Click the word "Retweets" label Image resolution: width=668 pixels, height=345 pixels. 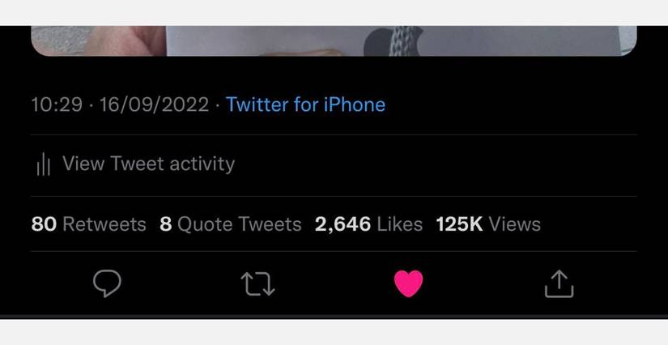tap(104, 224)
